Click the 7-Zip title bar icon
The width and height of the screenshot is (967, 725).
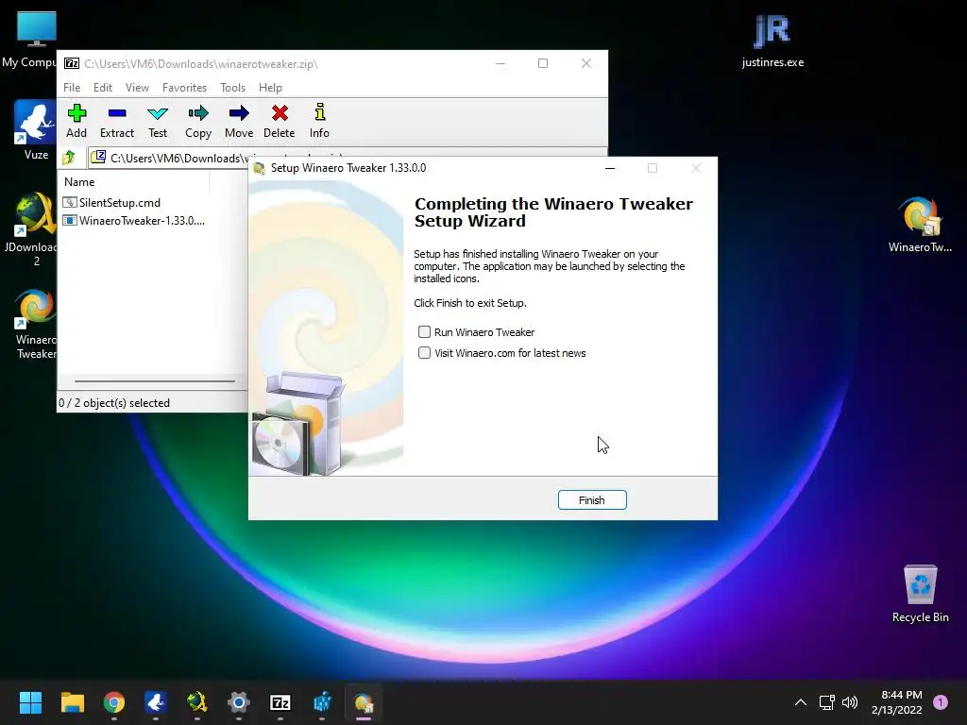72,63
